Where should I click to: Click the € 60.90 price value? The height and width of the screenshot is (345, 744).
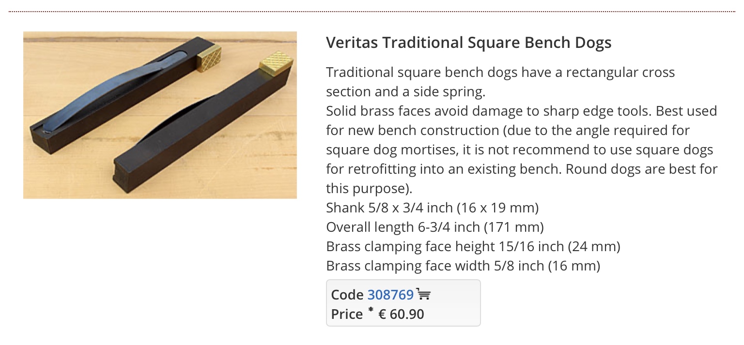[401, 315]
